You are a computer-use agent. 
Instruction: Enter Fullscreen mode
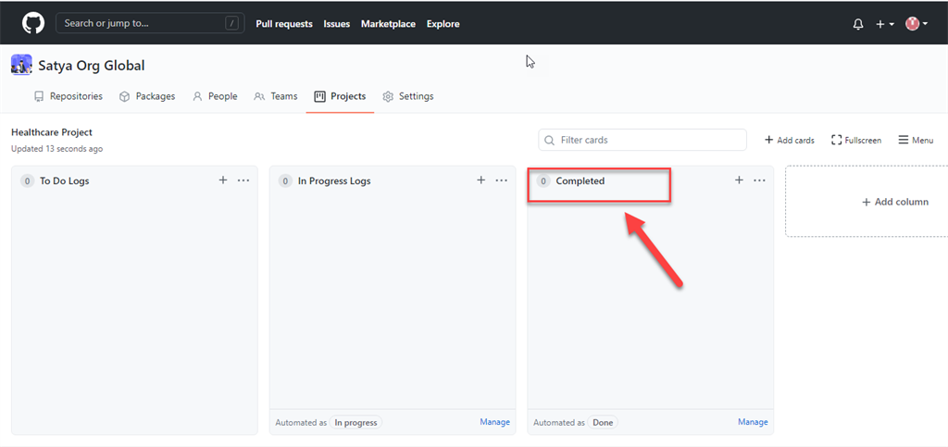(856, 140)
